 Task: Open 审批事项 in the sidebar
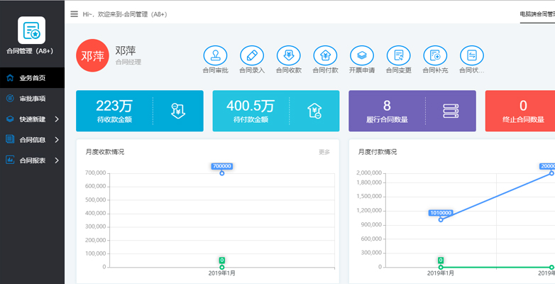tap(32, 98)
